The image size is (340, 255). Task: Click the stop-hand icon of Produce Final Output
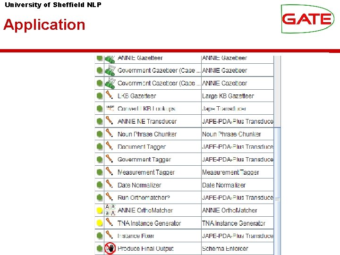(x=110, y=248)
